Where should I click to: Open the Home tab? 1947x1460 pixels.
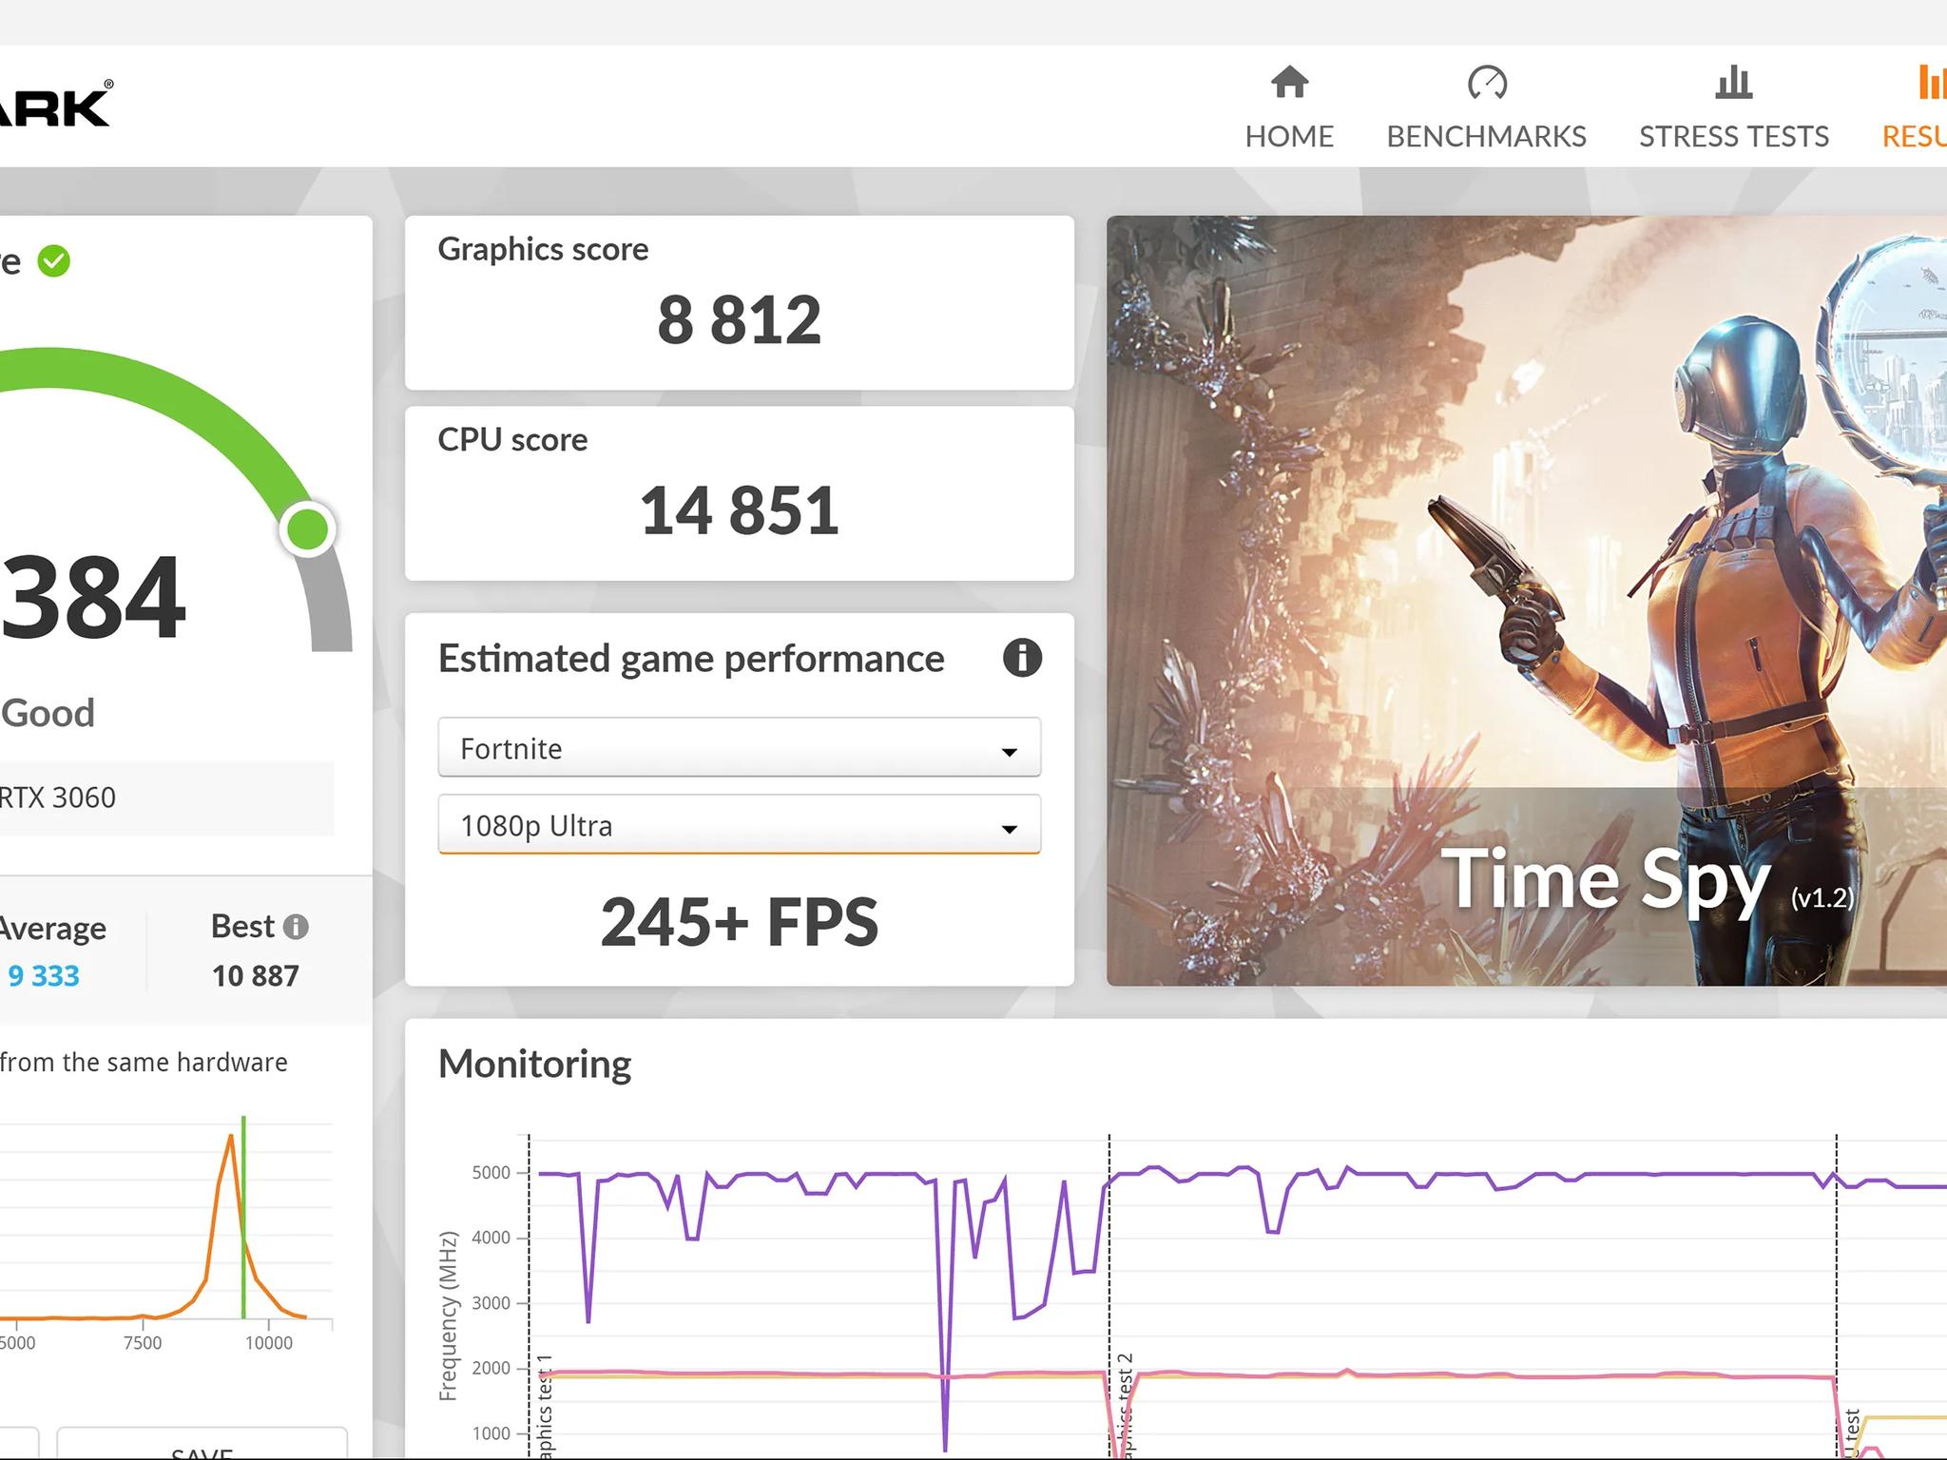1289,107
